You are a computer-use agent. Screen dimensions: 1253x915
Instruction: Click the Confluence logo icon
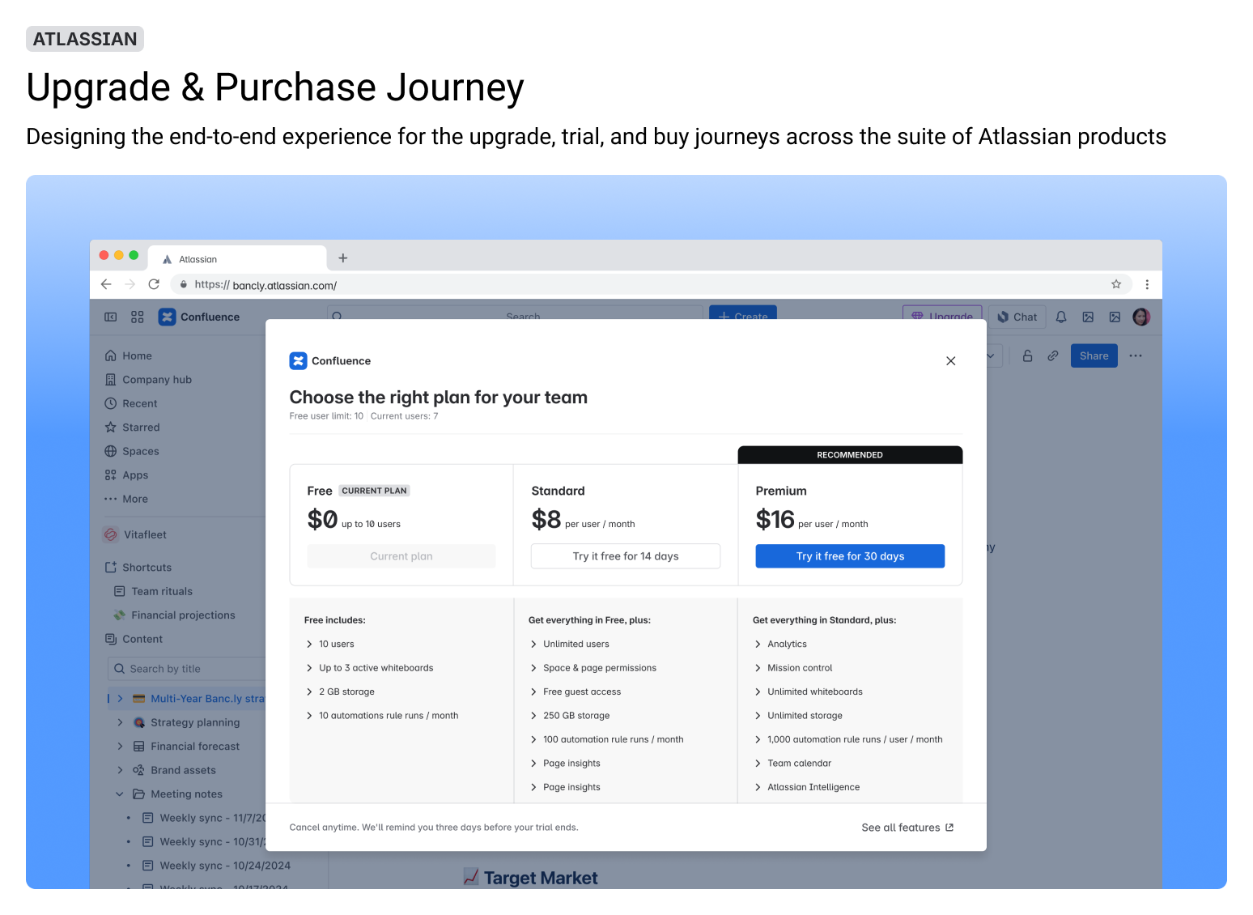(167, 317)
